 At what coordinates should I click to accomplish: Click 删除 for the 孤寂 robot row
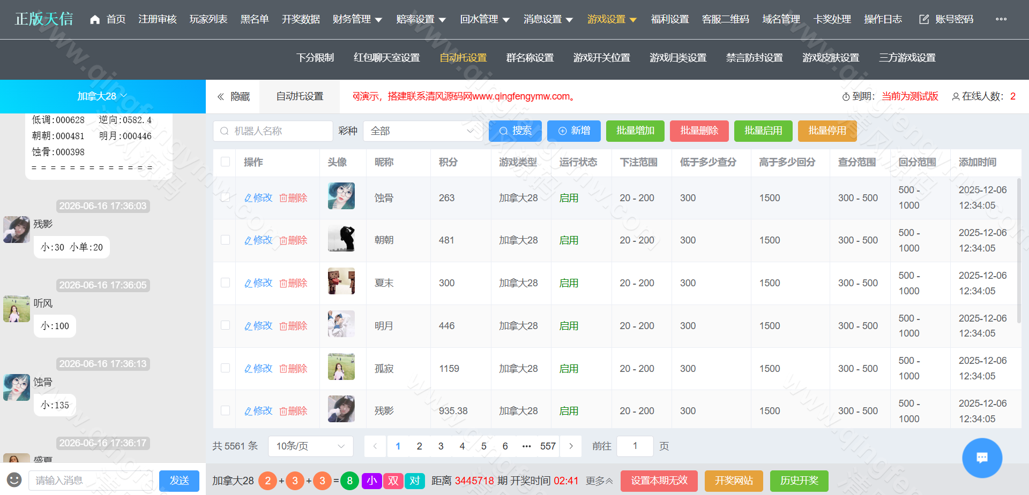pos(293,369)
